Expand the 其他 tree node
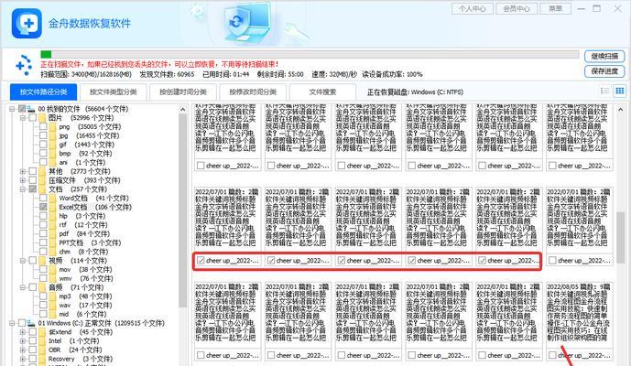 23,171
